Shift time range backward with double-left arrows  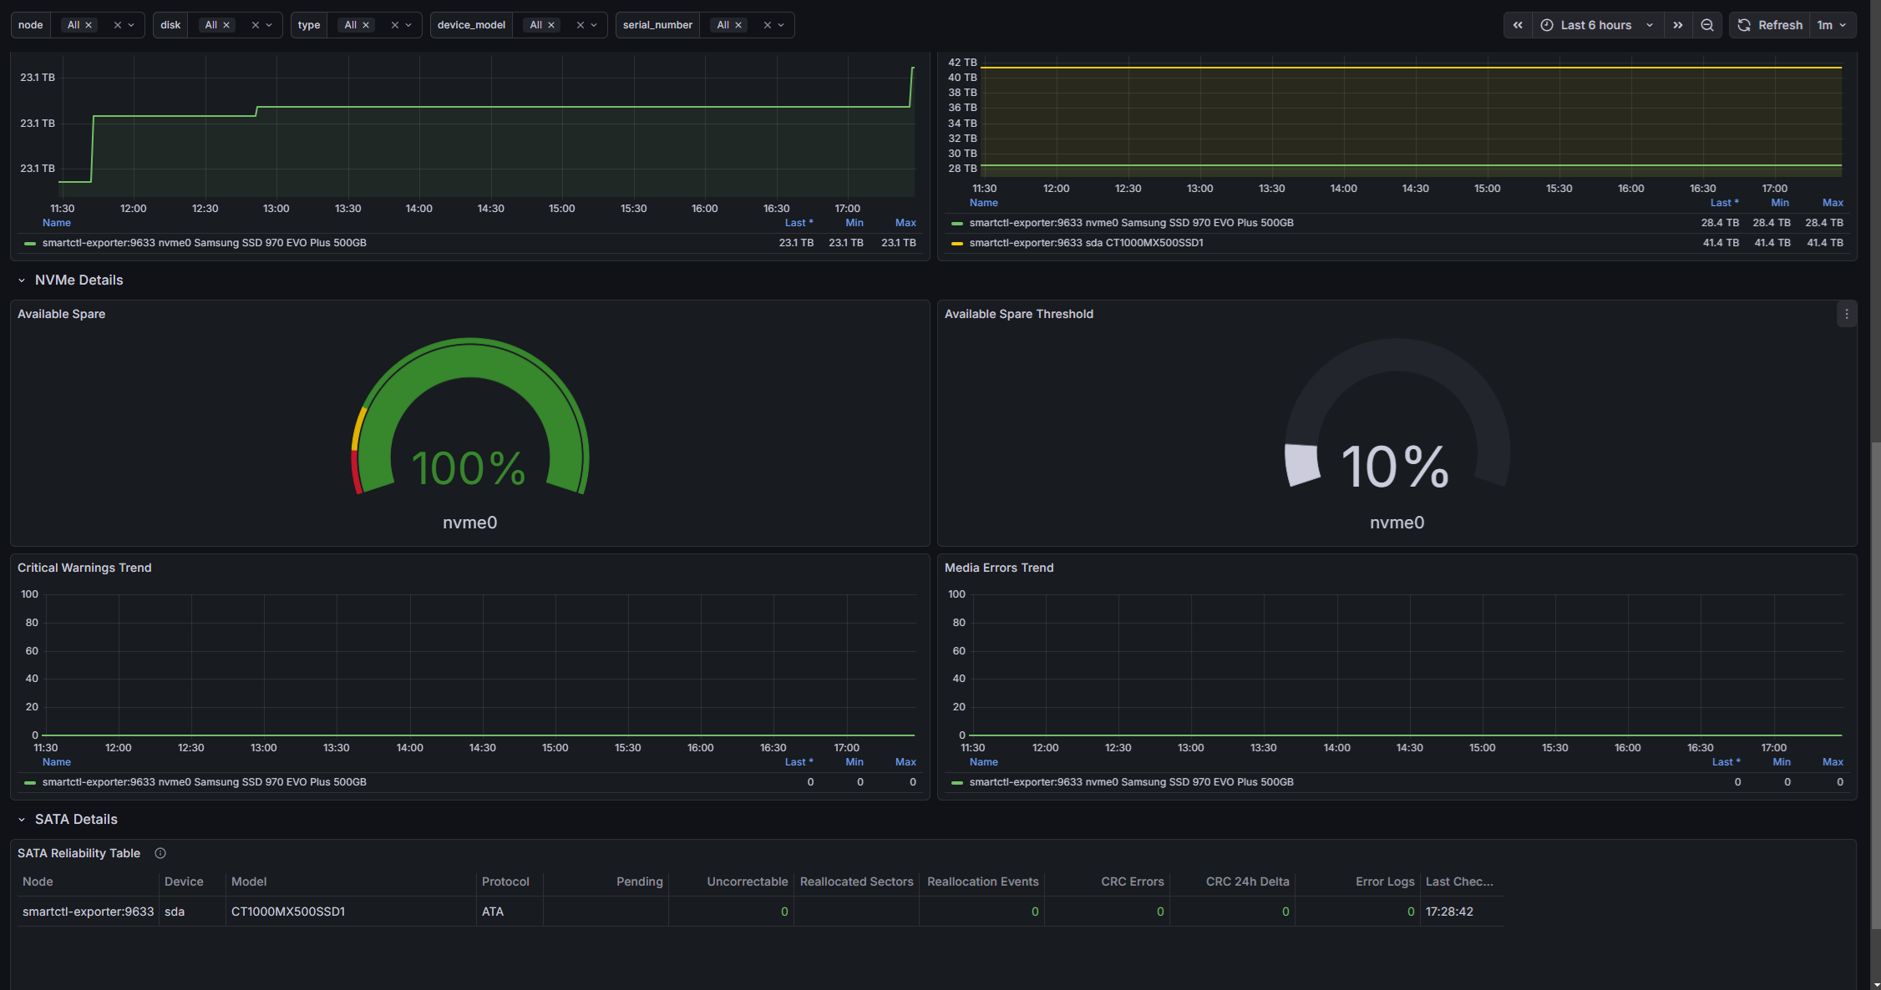tap(1518, 25)
